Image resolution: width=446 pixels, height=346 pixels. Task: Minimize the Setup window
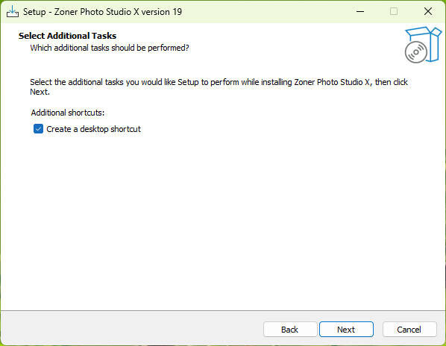[360, 12]
